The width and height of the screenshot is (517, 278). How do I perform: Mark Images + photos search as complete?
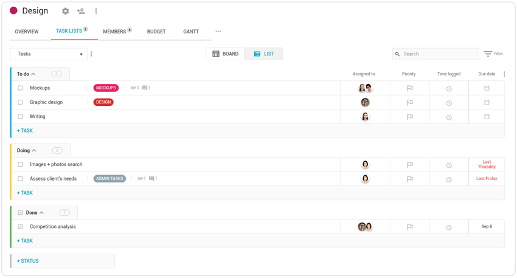[x=20, y=165]
